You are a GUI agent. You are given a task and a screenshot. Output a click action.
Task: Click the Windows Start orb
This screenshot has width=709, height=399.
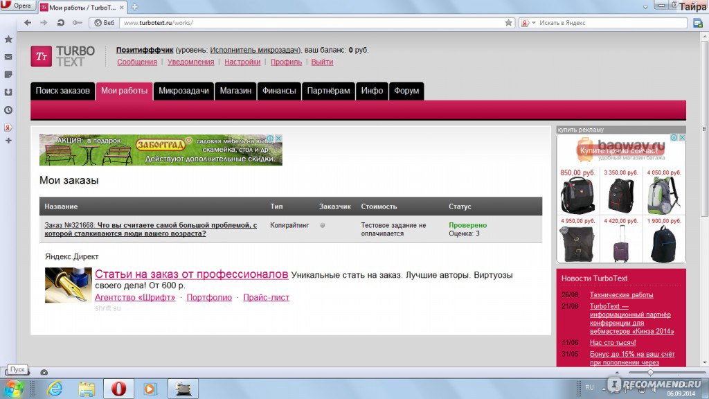12,389
